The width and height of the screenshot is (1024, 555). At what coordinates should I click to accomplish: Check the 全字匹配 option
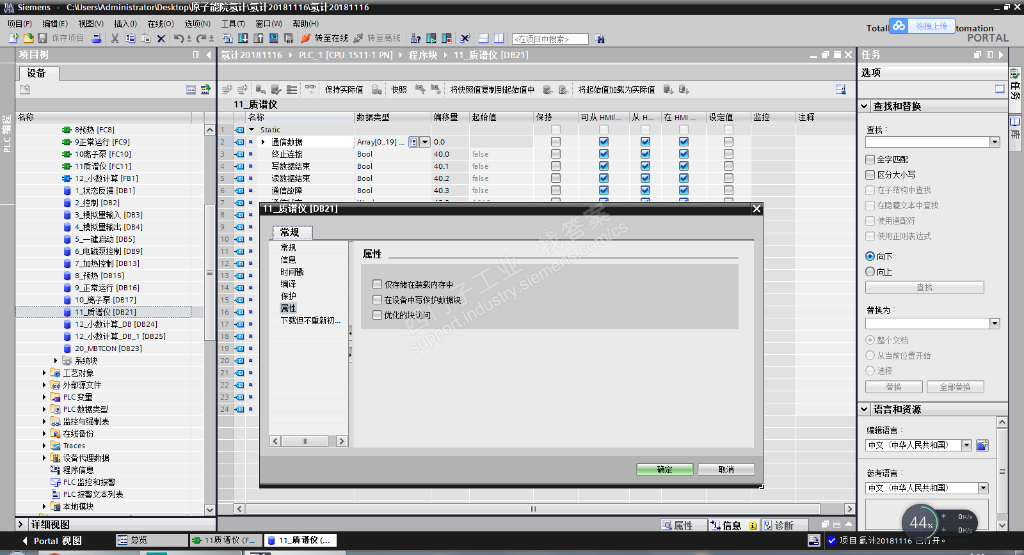point(870,159)
